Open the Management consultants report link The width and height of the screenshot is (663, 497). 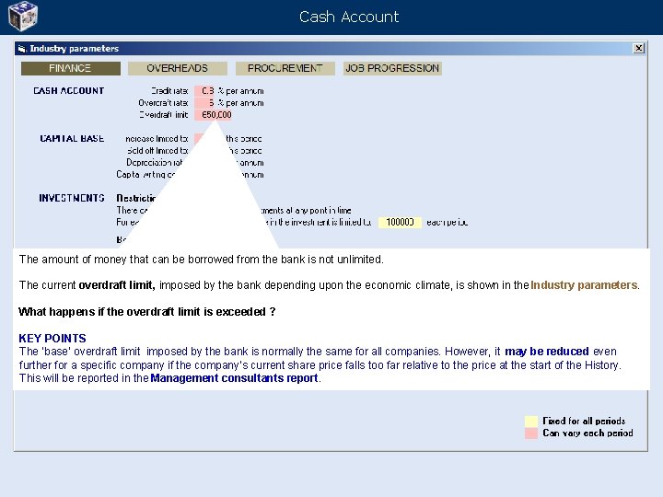click(x=234, y=378)
